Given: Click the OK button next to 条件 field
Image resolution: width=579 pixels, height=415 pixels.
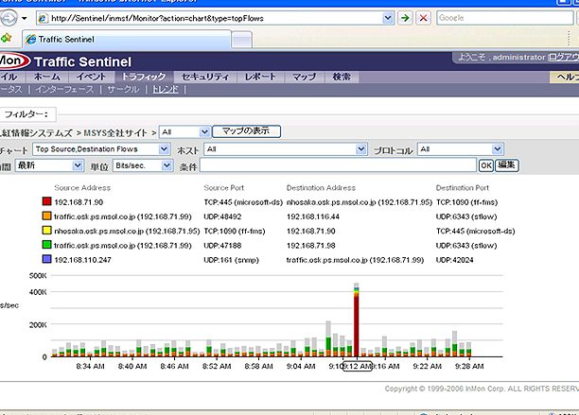Looking at the screenshot, I should point(485,165).
